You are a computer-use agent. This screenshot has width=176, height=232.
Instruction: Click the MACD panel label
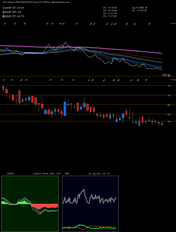pyautogui.click(x=11, y=173)
